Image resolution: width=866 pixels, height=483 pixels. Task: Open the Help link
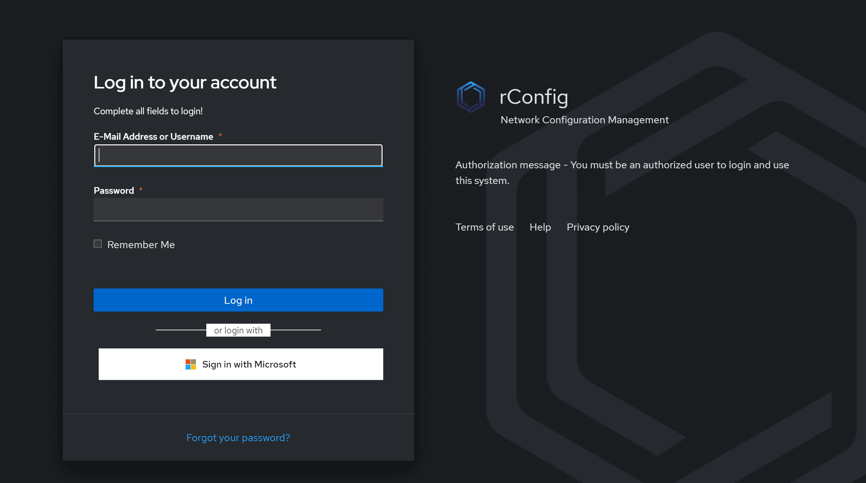(x=540, y=227)
